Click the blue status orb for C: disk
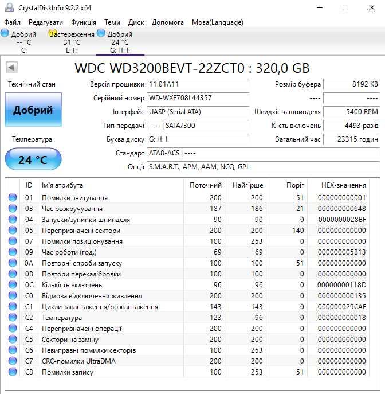 tap(5, 33)
